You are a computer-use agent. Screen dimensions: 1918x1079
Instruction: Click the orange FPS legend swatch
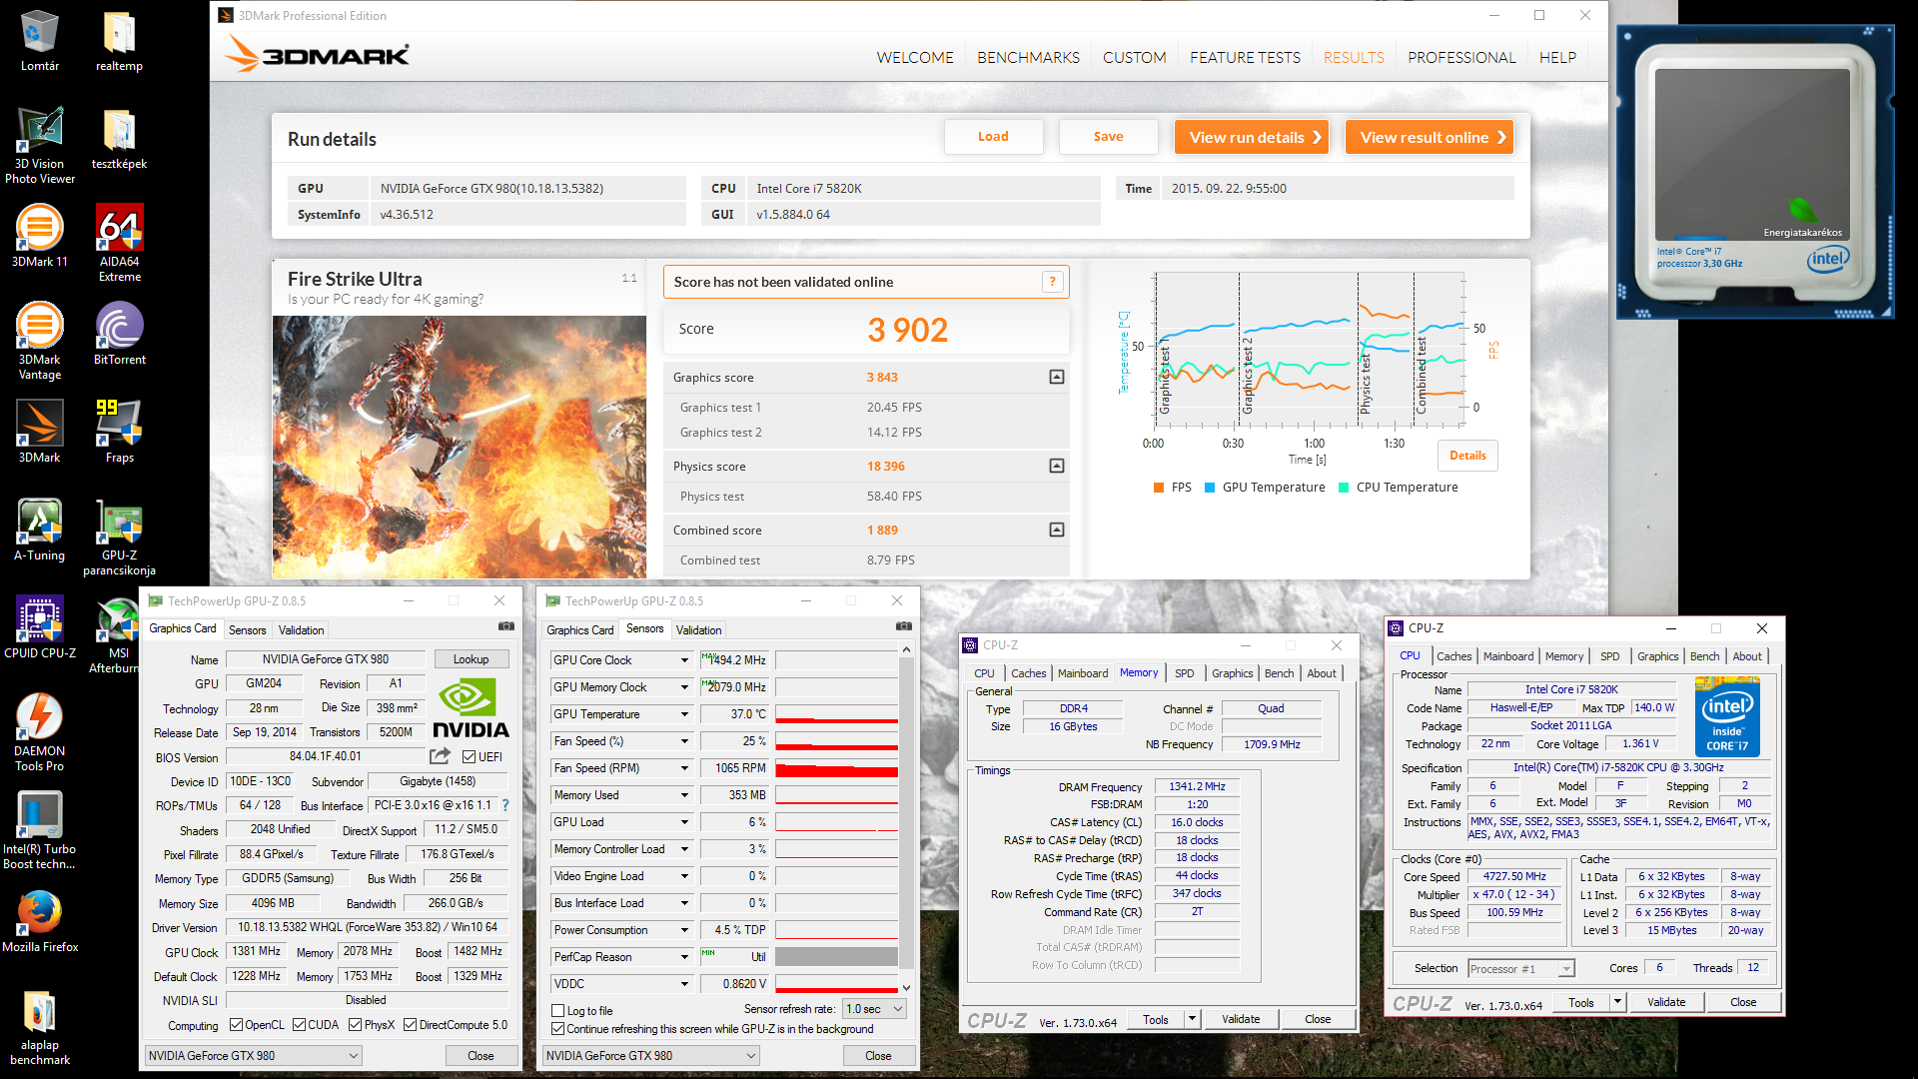[x=1159, y=488]
